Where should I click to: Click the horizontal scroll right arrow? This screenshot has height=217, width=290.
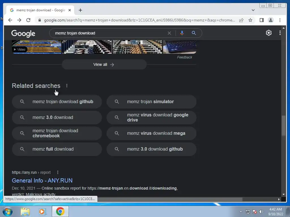pyautogui.click(x=279, y=199)
